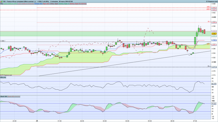Viewport: 218px width, 122px height.
Task: Select the Prix legend label
Action: point(2,4)
